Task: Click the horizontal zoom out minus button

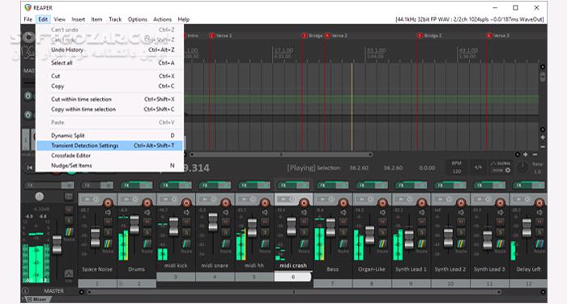Action: pos(535,154)
